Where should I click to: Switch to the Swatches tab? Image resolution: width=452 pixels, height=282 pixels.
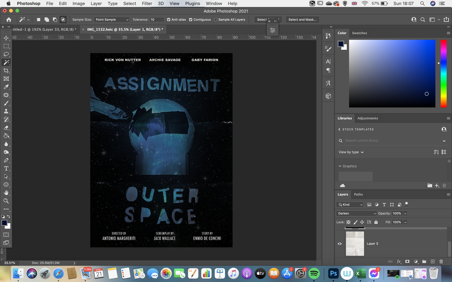tap(359, 33)
